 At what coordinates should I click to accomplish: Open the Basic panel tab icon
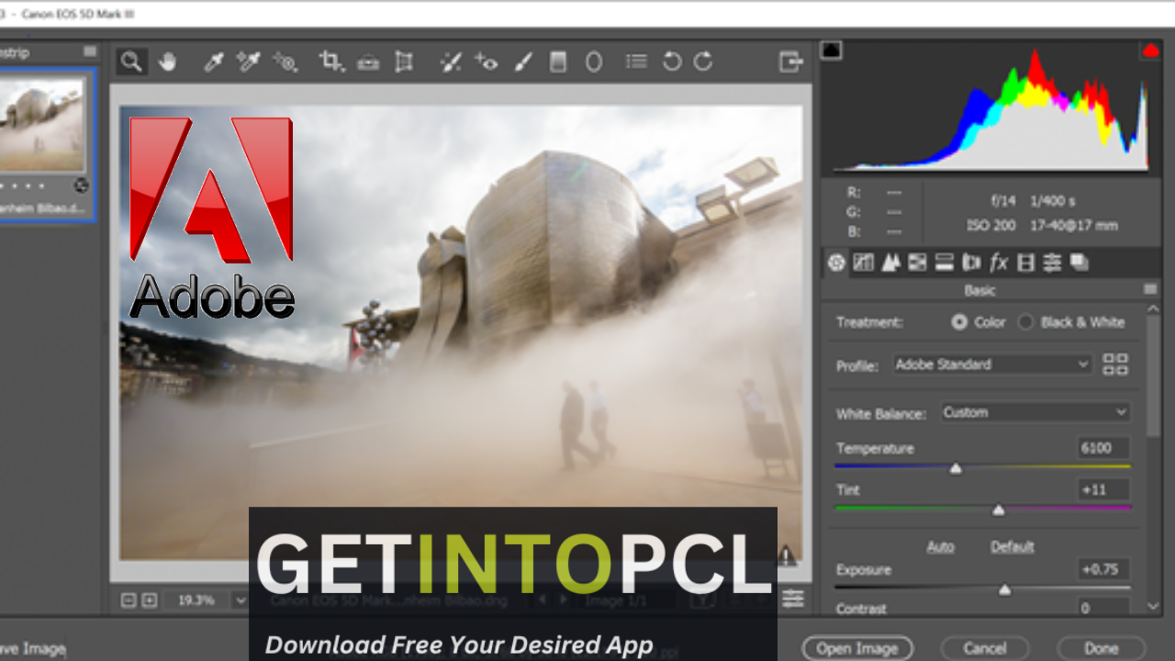point(835,263)
